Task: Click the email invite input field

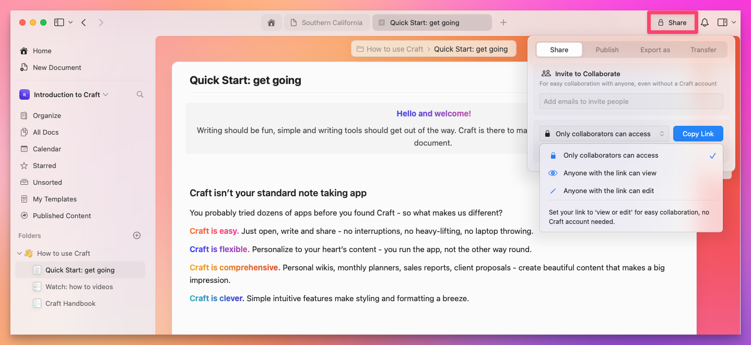Action: pos(630,101)
